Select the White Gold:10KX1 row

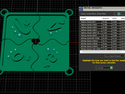(102, 41)
